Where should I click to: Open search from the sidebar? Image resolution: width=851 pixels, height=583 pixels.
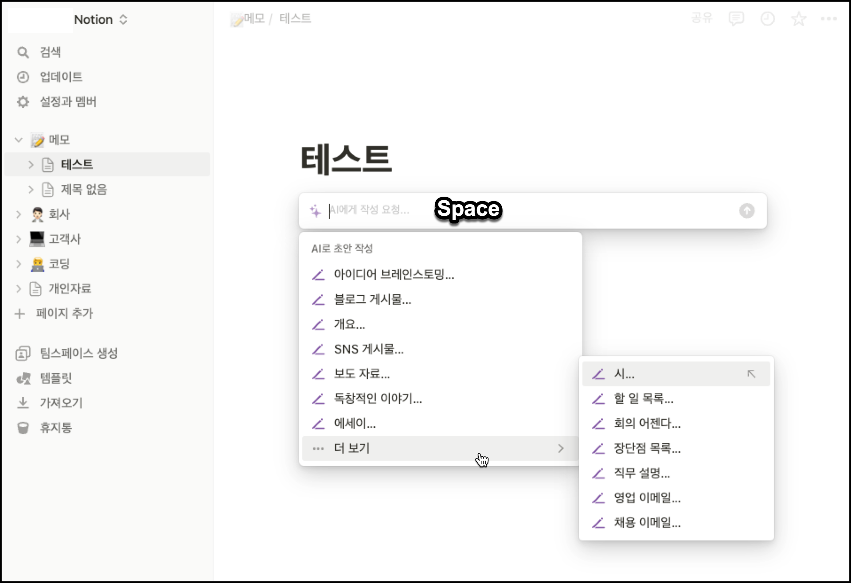(50, 52)
